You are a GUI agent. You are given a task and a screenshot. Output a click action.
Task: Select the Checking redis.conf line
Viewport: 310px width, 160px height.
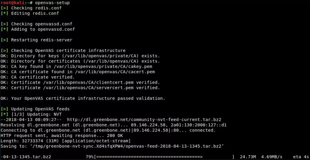pyautogui.click(x=31, y=8)
